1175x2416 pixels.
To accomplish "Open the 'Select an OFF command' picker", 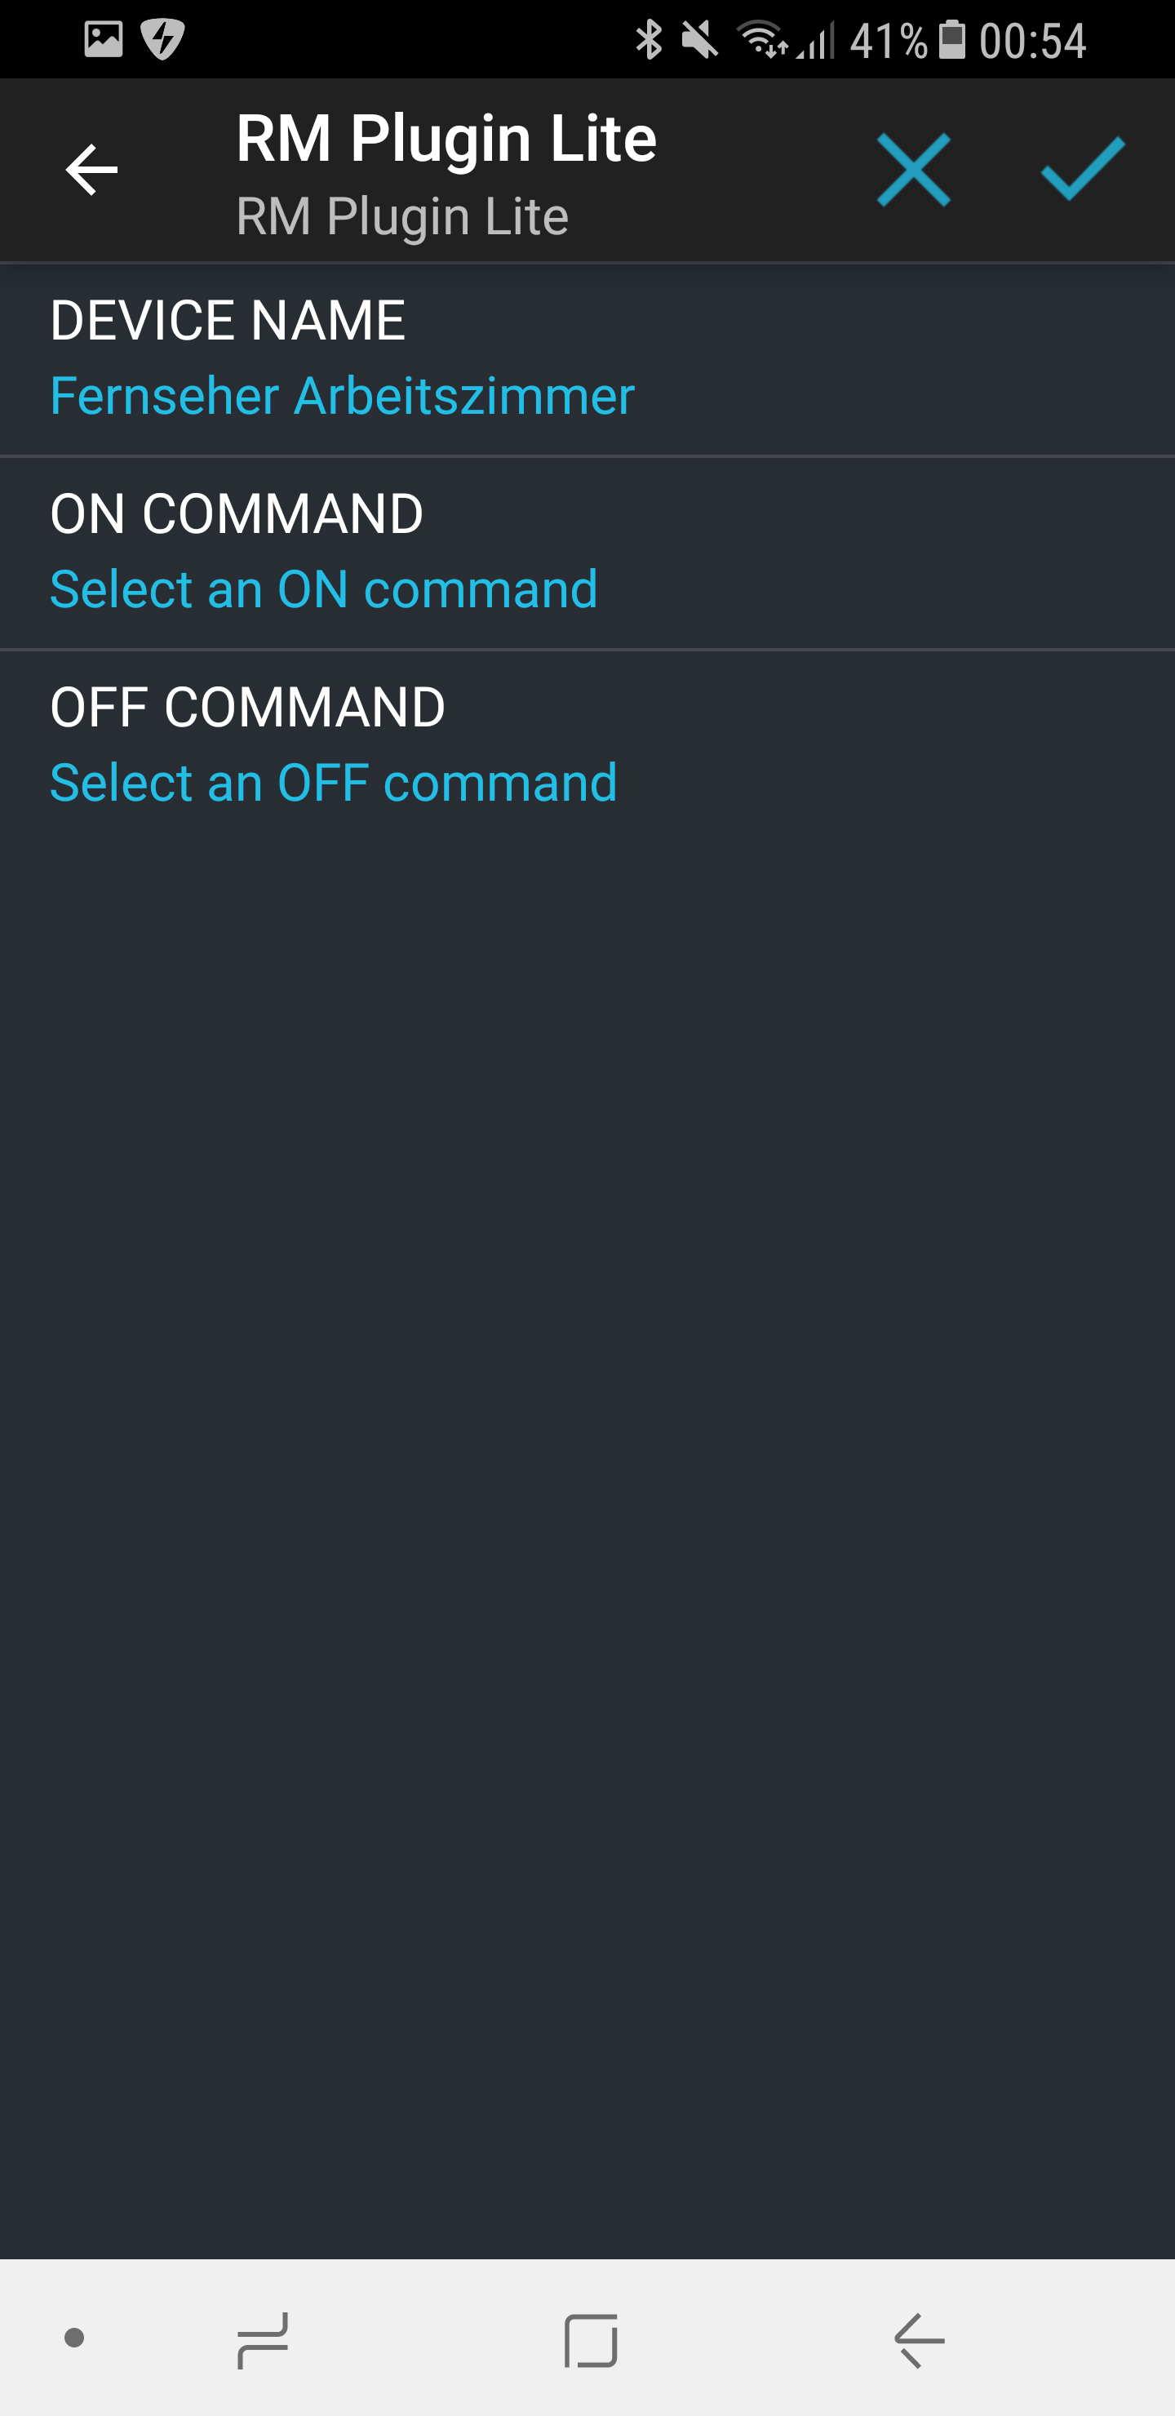I will (x=333, y=782).
